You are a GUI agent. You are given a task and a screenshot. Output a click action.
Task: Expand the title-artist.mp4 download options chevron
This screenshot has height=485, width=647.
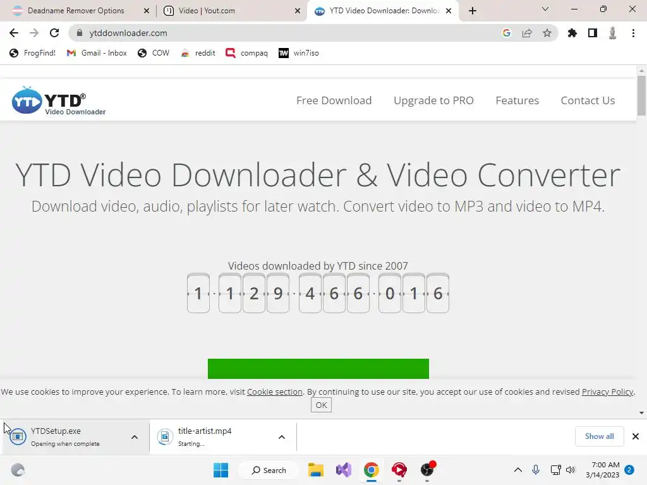click(282, 437)
